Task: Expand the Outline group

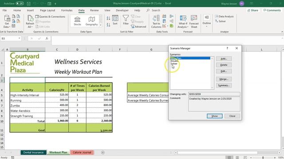Action: click(x=206, y=21)
